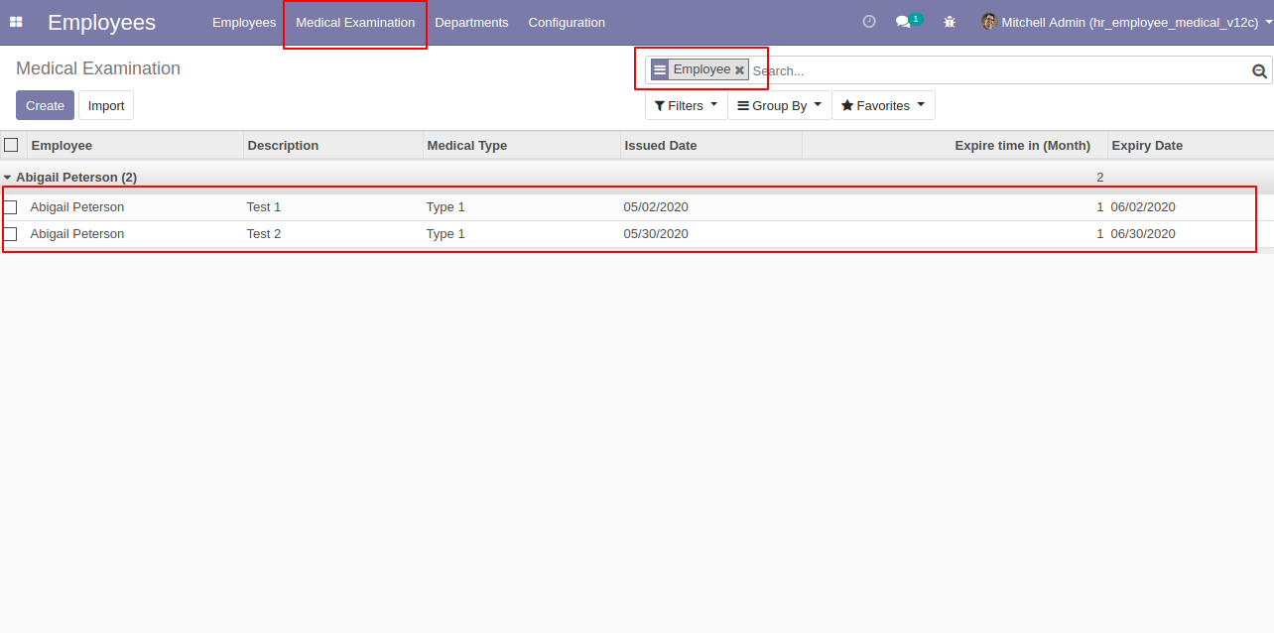Sort by Expire time in (Month) header
This screenshot has height=633, width=1274.
click(955, 145)
